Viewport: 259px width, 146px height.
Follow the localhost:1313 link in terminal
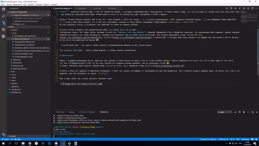(x=63, y=134)
